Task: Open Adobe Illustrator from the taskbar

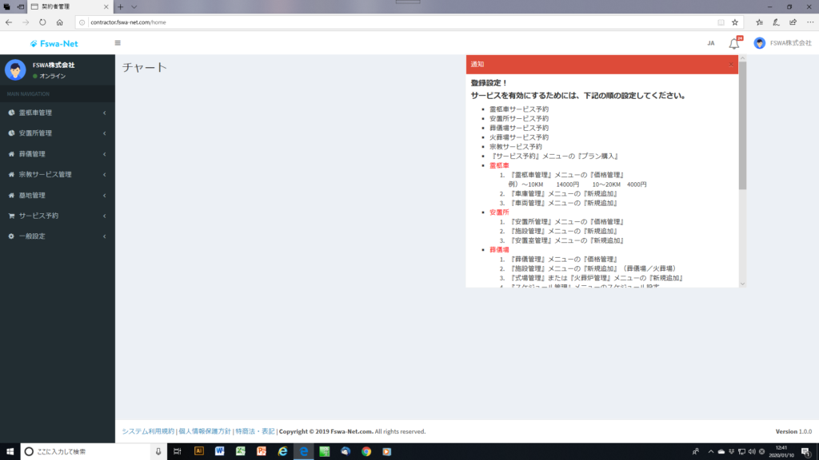Action: (199, 451)
